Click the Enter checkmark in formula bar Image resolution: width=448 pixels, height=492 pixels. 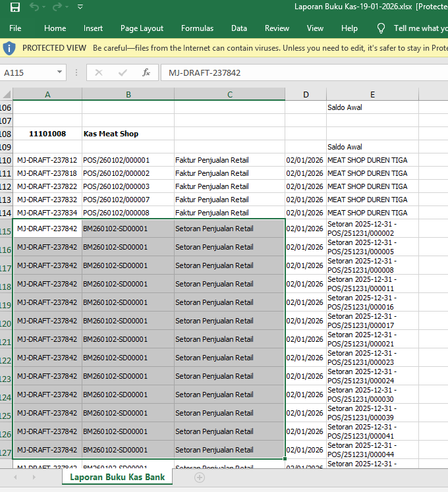(123, 72)
